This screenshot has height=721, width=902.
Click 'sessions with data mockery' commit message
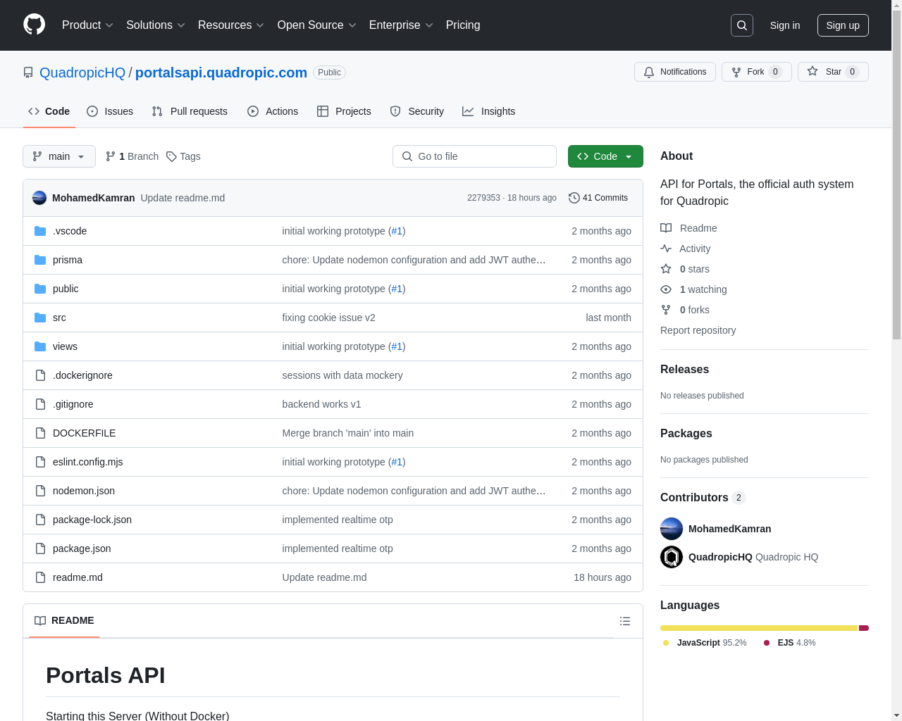[342, 375]
